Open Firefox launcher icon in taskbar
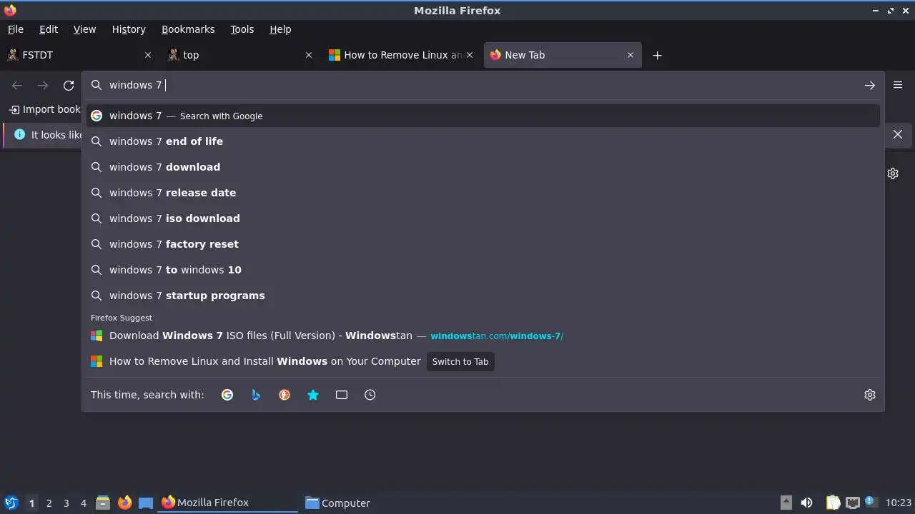 point(124,503)
